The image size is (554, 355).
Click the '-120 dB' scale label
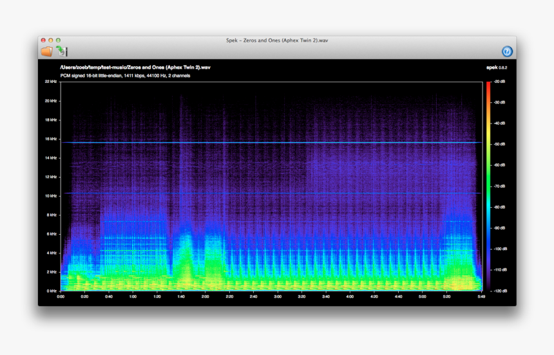500,291
